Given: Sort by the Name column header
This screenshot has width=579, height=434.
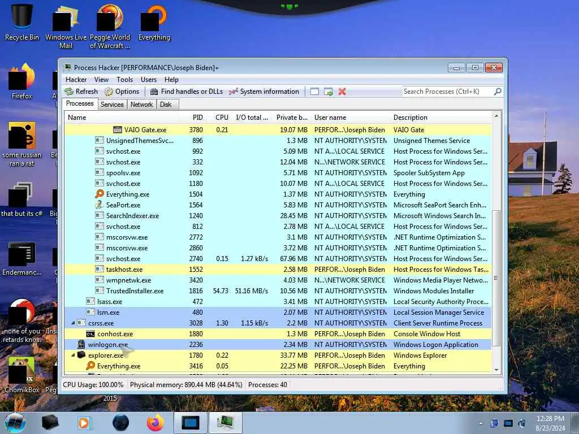Looking at the screenshot, I should (x=122, y=118).
